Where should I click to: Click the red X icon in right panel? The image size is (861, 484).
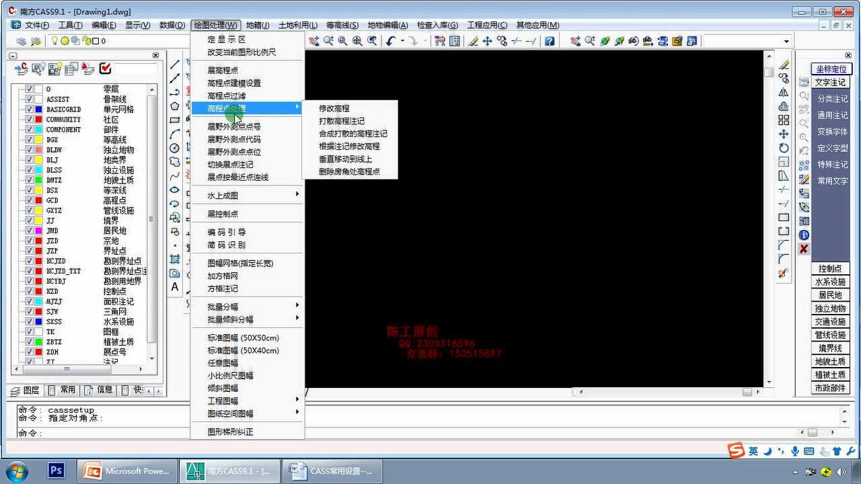[804, 249]
